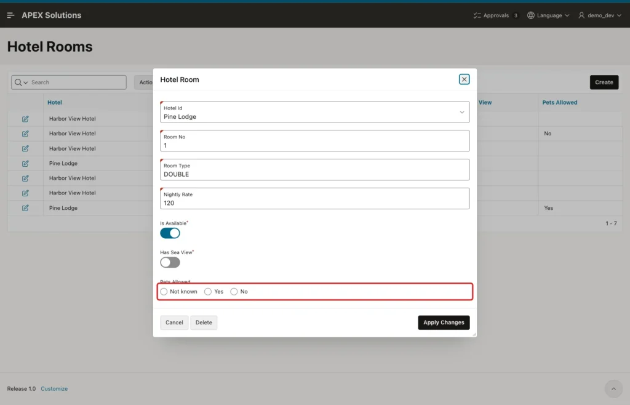Edit the Pine Lodge row with blank Pets Allowed
630x405 pixels.
pyautogui.click(x=25, y=164)
